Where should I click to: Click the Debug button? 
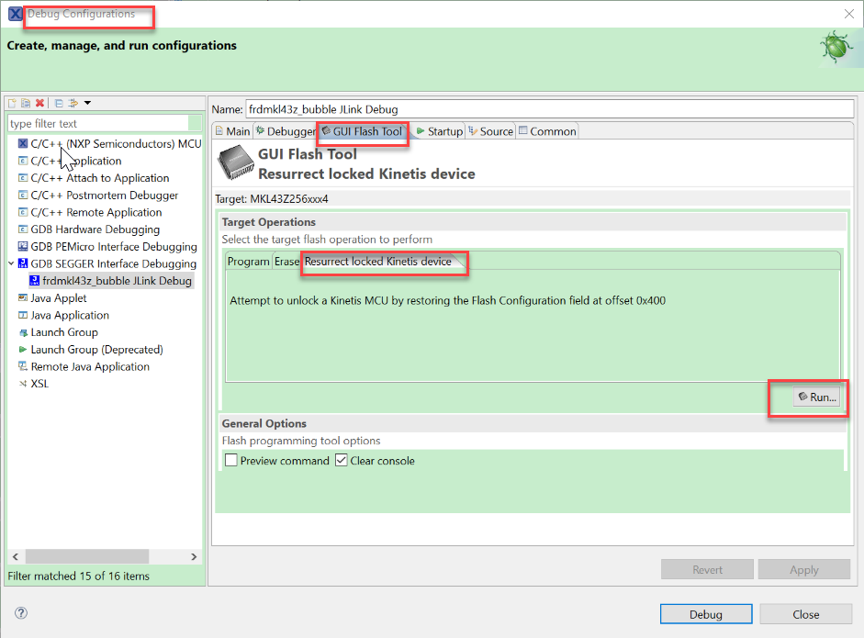click(706, 614)
